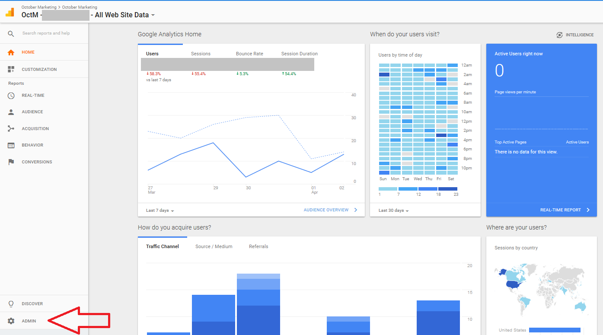Switch to the Traffic Channel tab
Screen dimensions: 603x335
[x=163, y=246]
